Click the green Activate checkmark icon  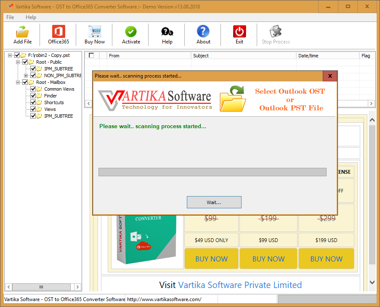click(x=131, y=32)
